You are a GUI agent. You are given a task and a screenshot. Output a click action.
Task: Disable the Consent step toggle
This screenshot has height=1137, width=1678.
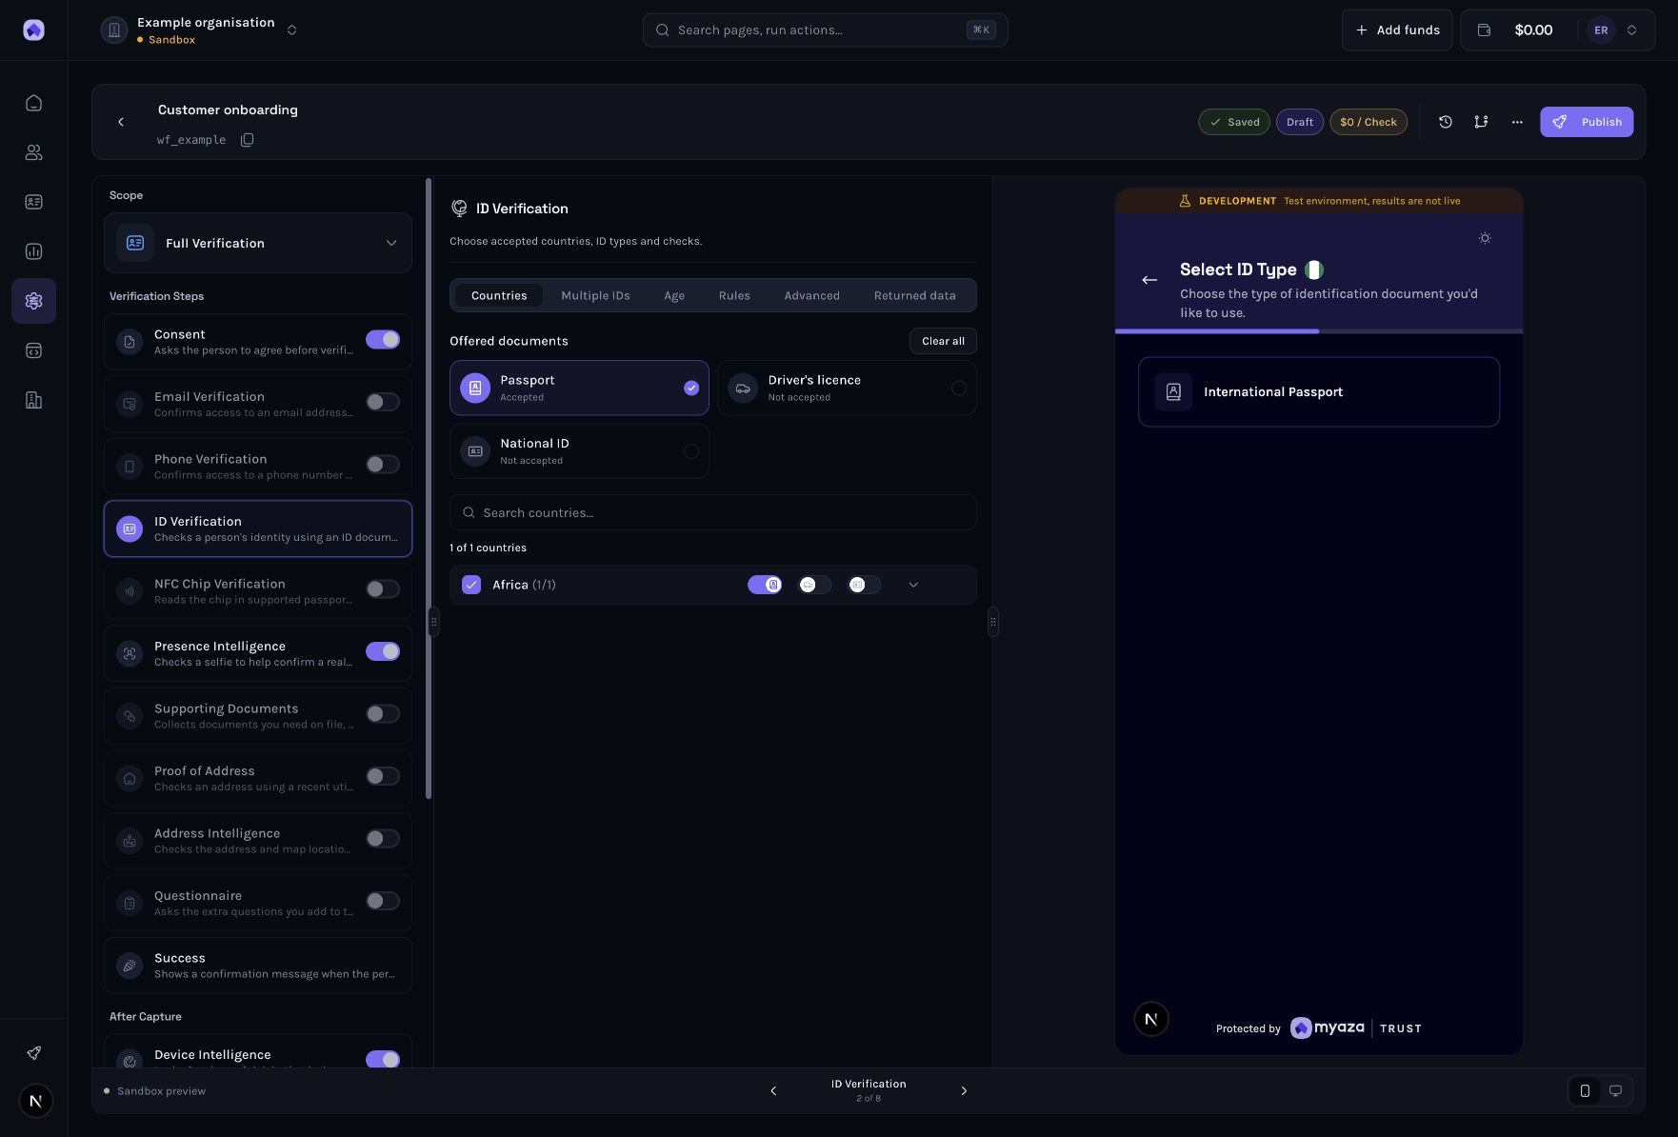pyautogui.click(x=383, y=340)
